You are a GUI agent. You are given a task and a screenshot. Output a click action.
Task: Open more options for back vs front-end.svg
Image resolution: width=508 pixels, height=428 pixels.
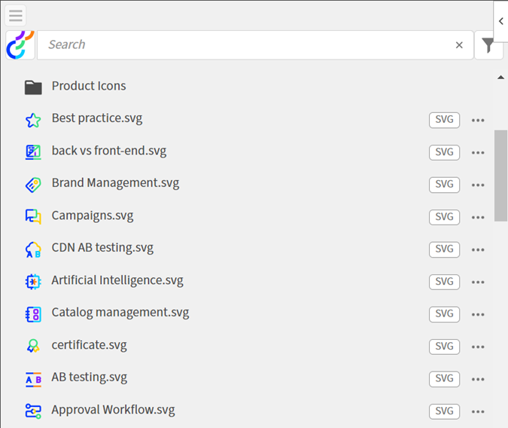pos(478,152)
